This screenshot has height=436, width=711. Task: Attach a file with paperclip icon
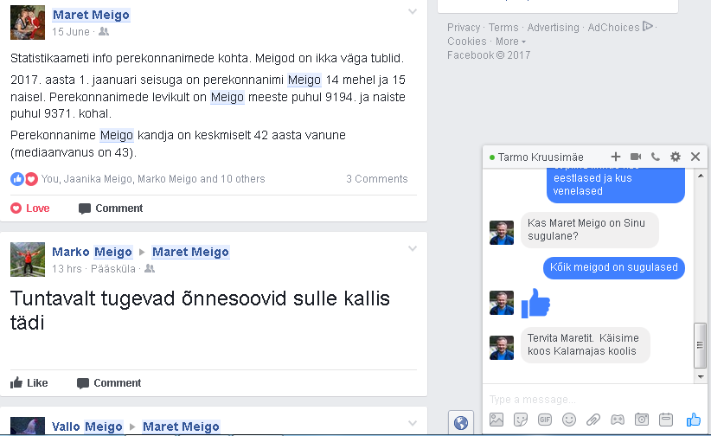593,420
